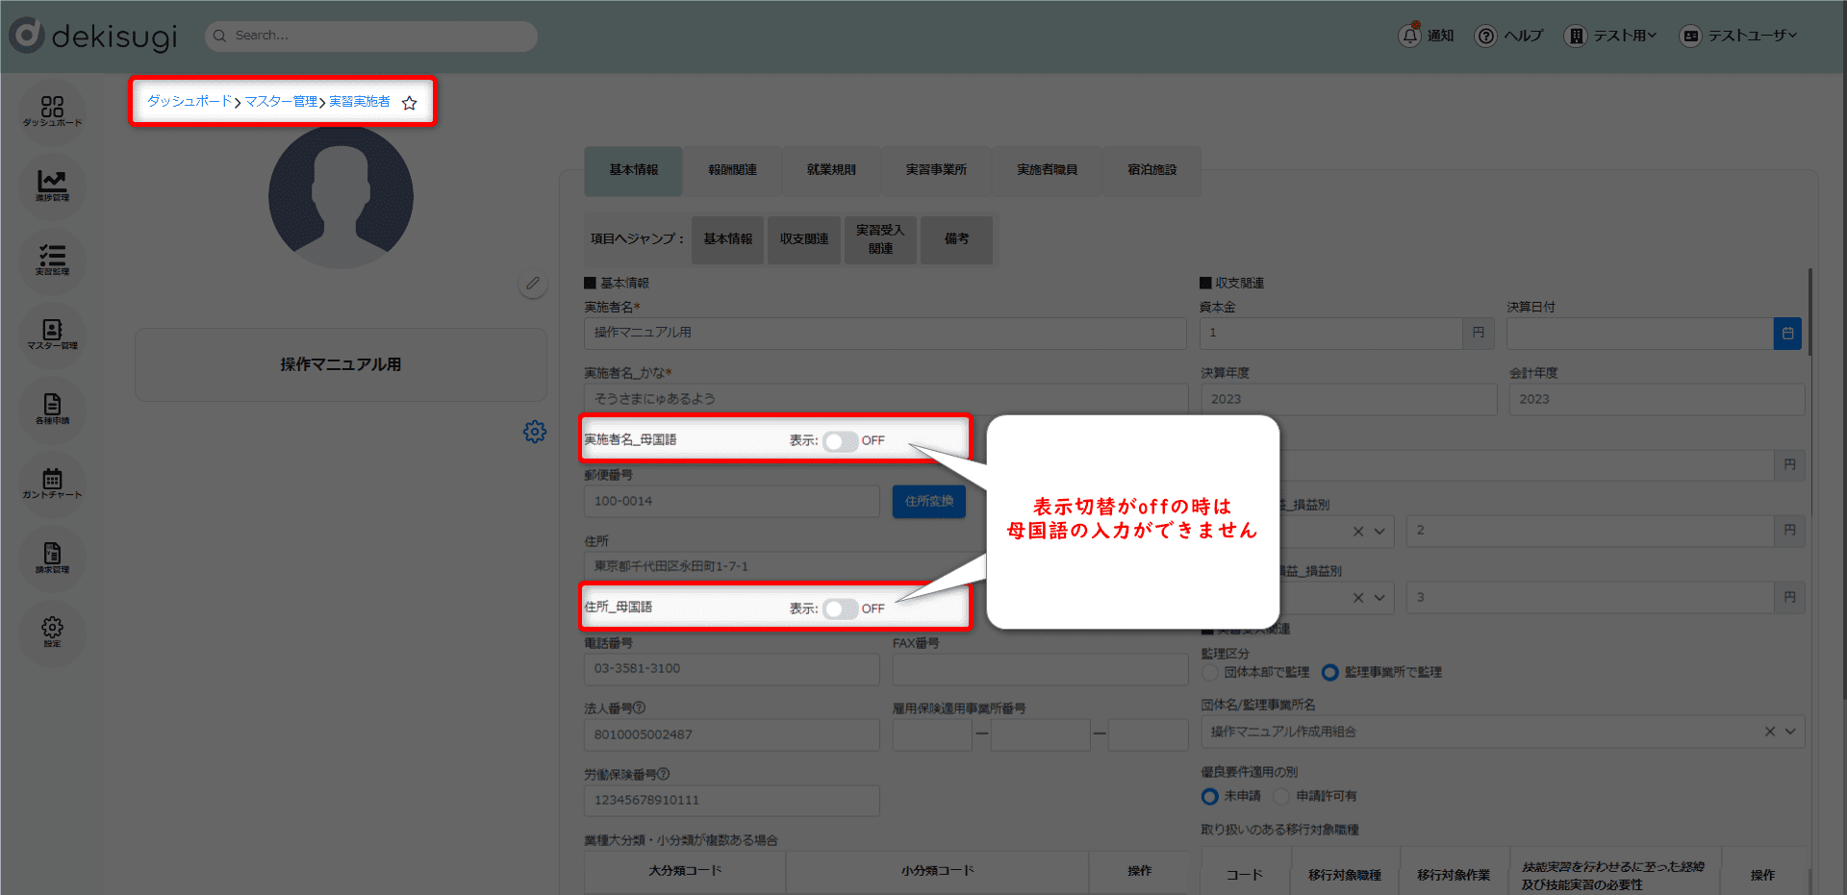Toggle 実施者名_母国語 display switch
The height and width of the screenshot is (895, 1847).
840,441
